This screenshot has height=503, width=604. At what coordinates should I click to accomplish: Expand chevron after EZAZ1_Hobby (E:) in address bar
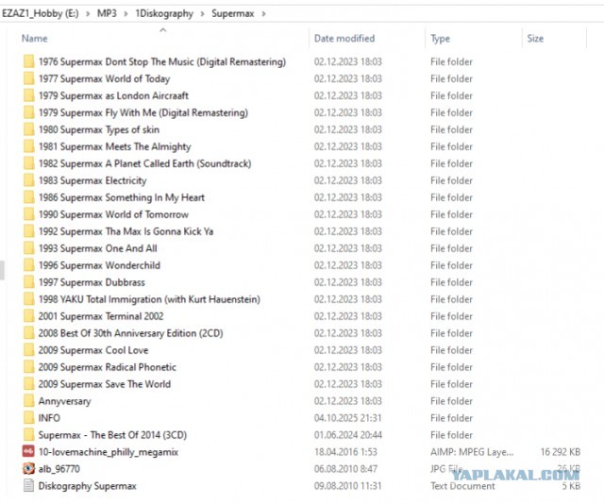[88, 14]
